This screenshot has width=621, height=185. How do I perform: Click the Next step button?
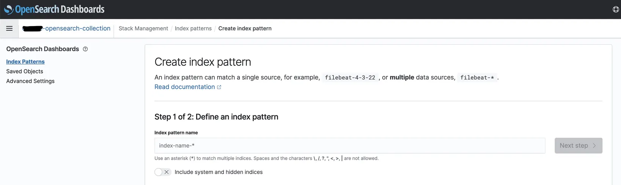pos(579,146)
